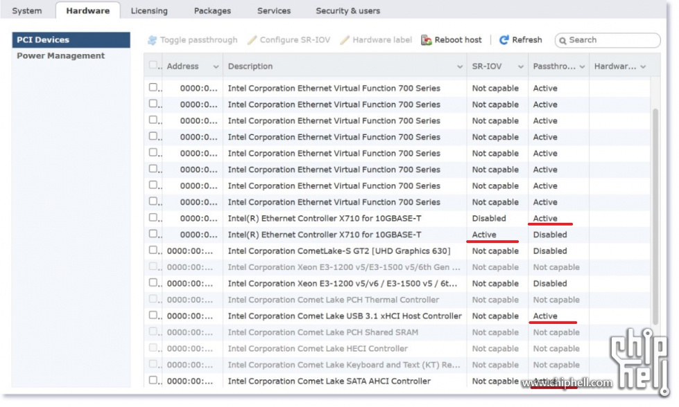Viewport: 679px width, 407px height.
Task: Open the Services tab
Action: pos(274,11)
